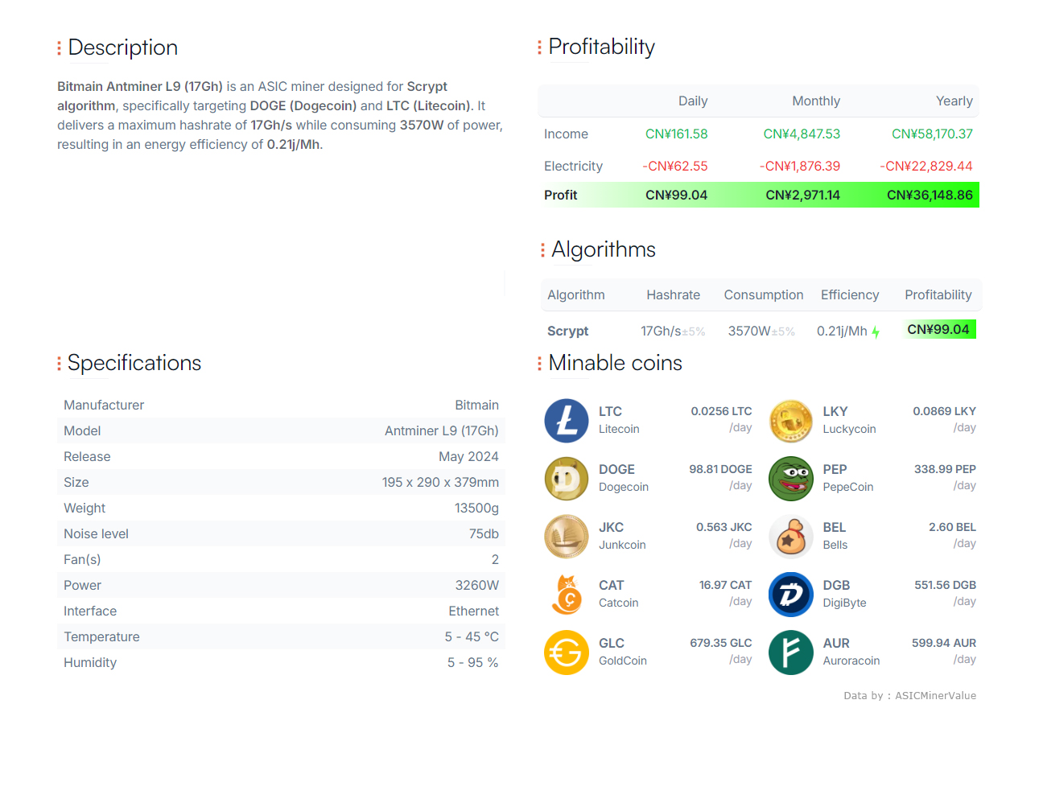Click the Catcoin CAT coin icon
The width and height of the screenshot is (1043, 807).
[567, 595]
